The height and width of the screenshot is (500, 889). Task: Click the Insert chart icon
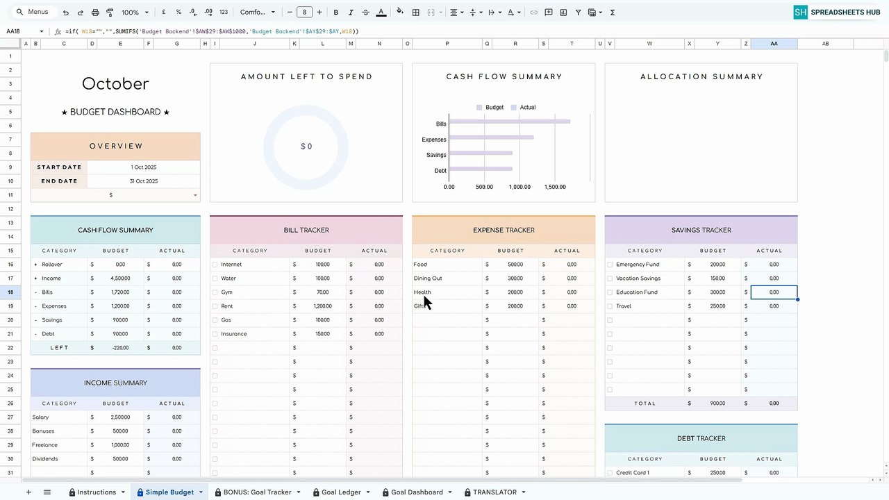[x=563, y=12]
